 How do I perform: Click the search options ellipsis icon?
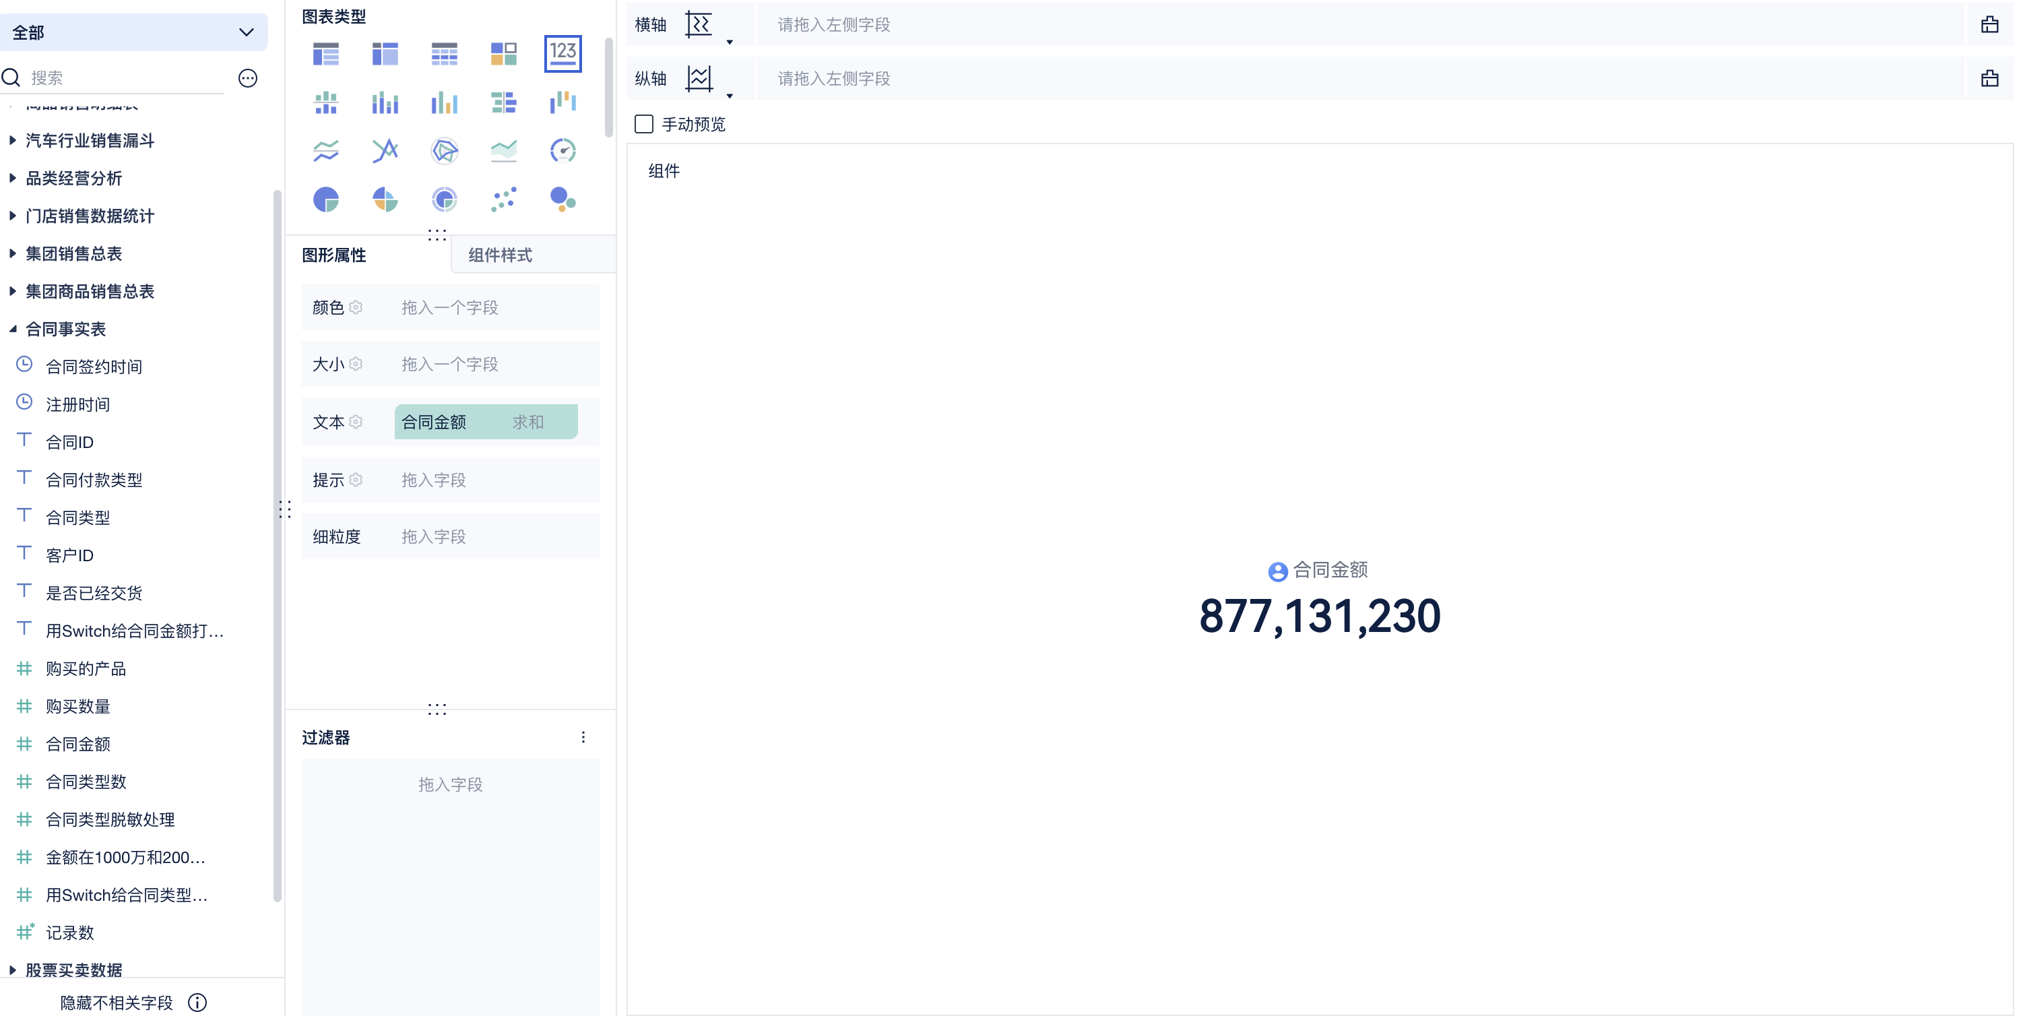pos(248,78)
